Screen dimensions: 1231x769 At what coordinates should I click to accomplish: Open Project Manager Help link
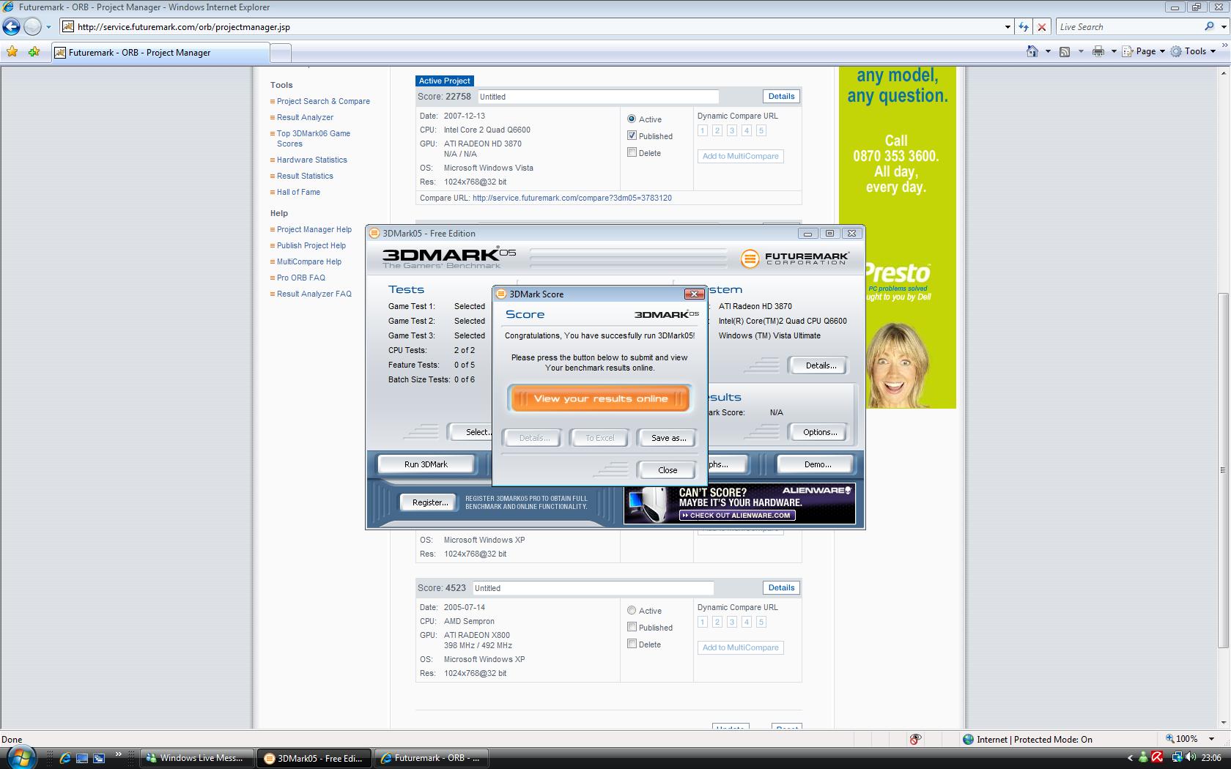pyautogui.click(x=314, y=229)
